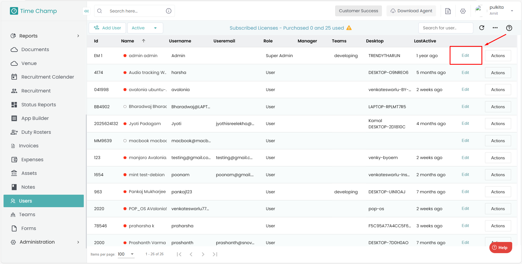Click Edit for admin admin user
The height and width of the screenshot is (264, 522).
coord(465,55)
